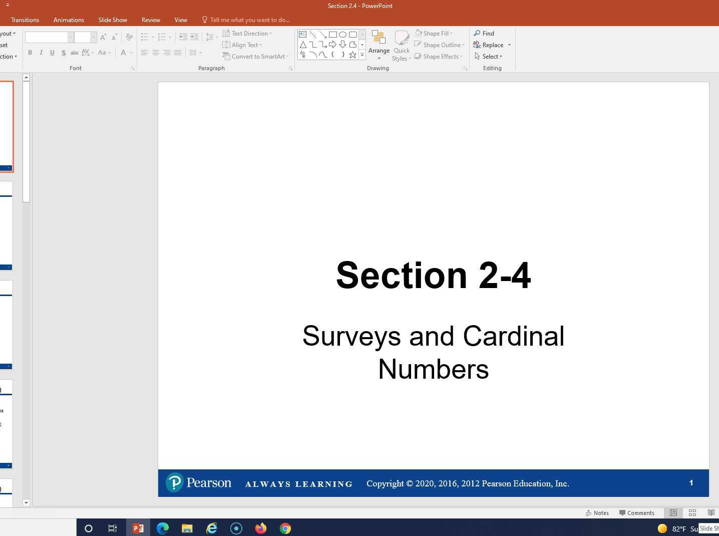Image resolution: width=719 pixels, height=536 pixels.
Task: Switch to Reading view
Action: (x=711, y=512)
